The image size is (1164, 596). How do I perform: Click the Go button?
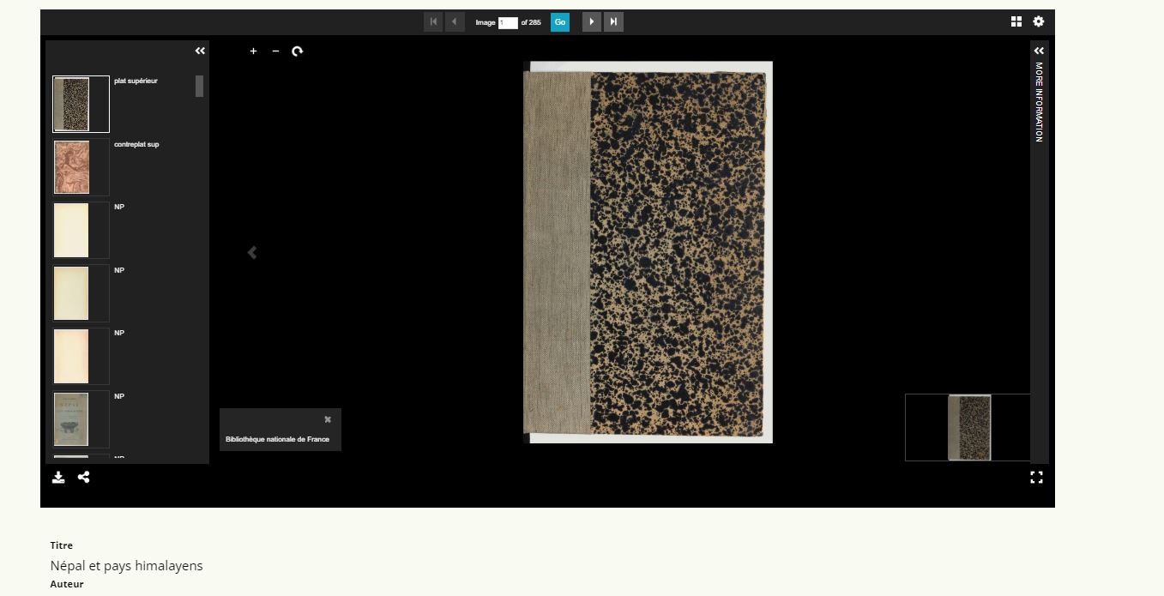point(560,22)
